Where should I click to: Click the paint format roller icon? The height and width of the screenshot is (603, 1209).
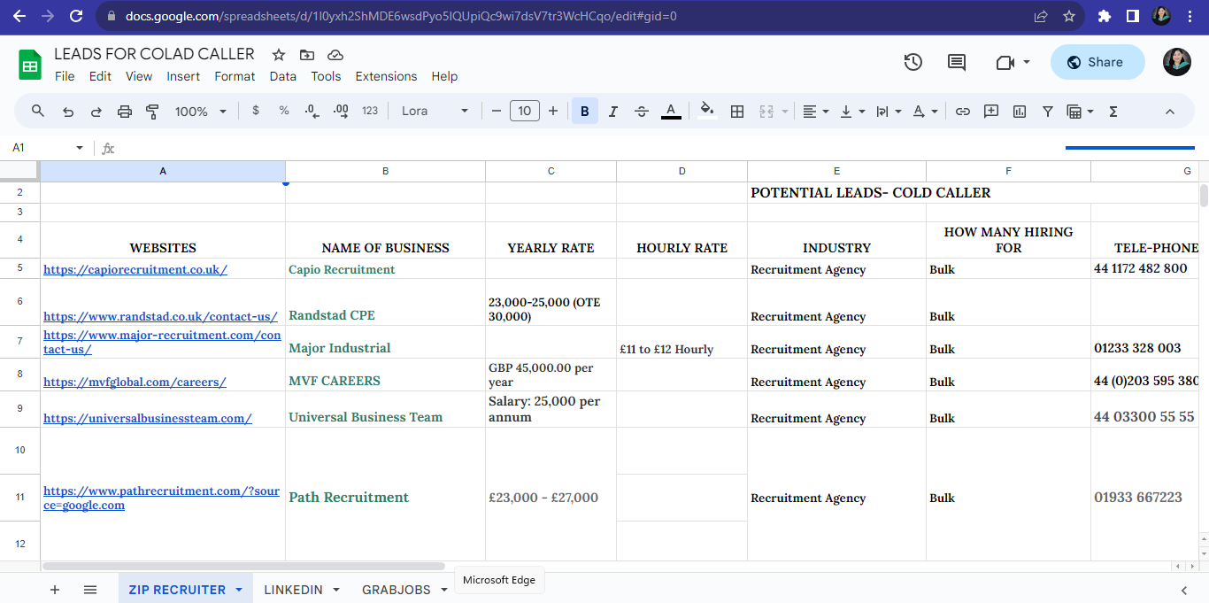click(152, 112)
